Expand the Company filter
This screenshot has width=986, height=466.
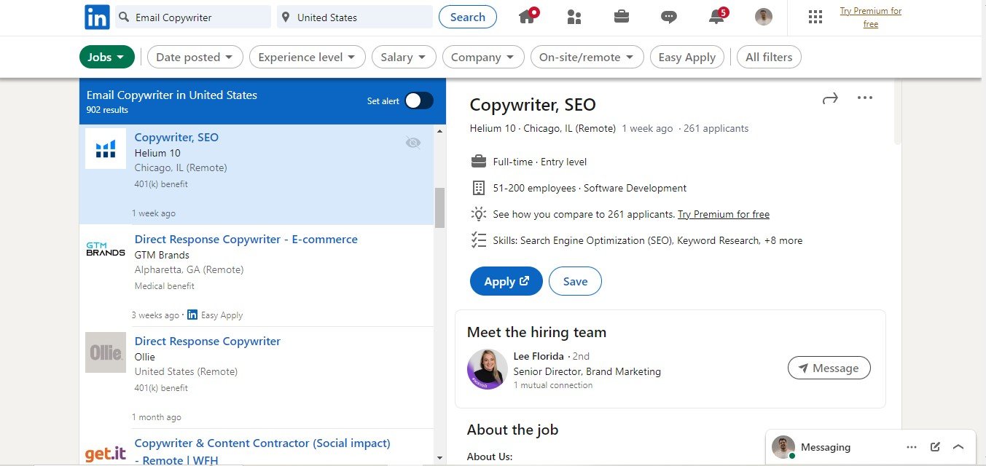[483, 57]
